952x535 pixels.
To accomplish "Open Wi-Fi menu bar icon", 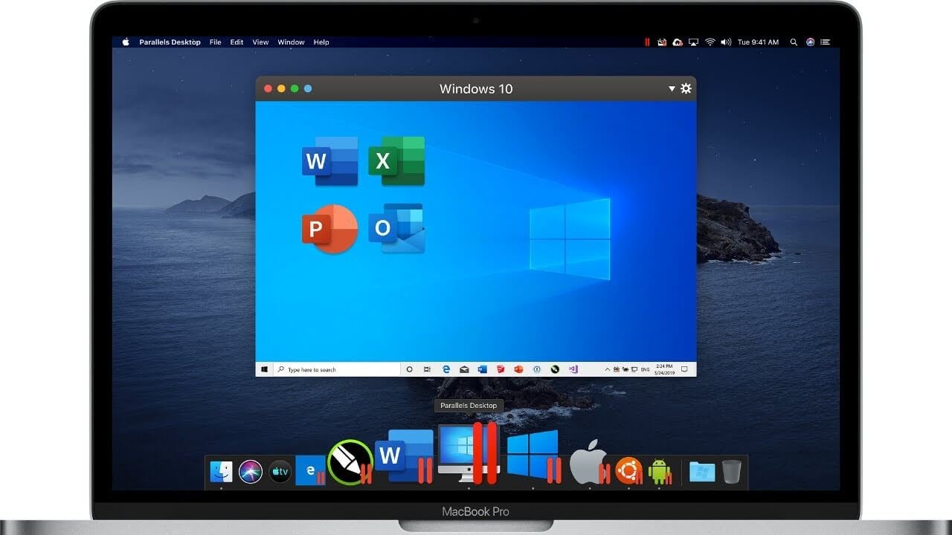I will (x=710, y=42).
